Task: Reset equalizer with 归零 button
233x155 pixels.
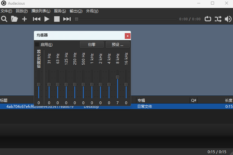Action: click(x=92, y=45)
